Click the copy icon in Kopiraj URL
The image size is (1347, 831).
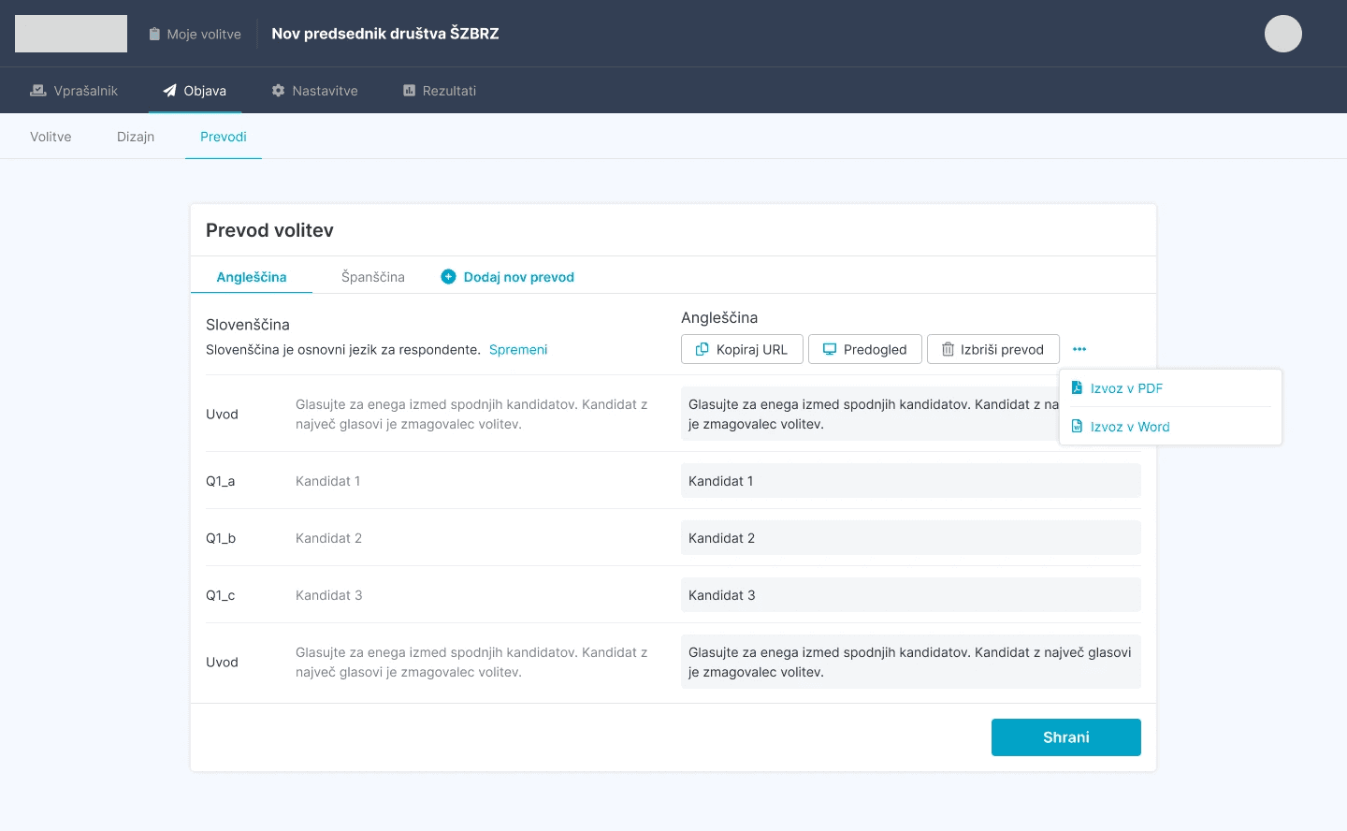pos(702,348)
